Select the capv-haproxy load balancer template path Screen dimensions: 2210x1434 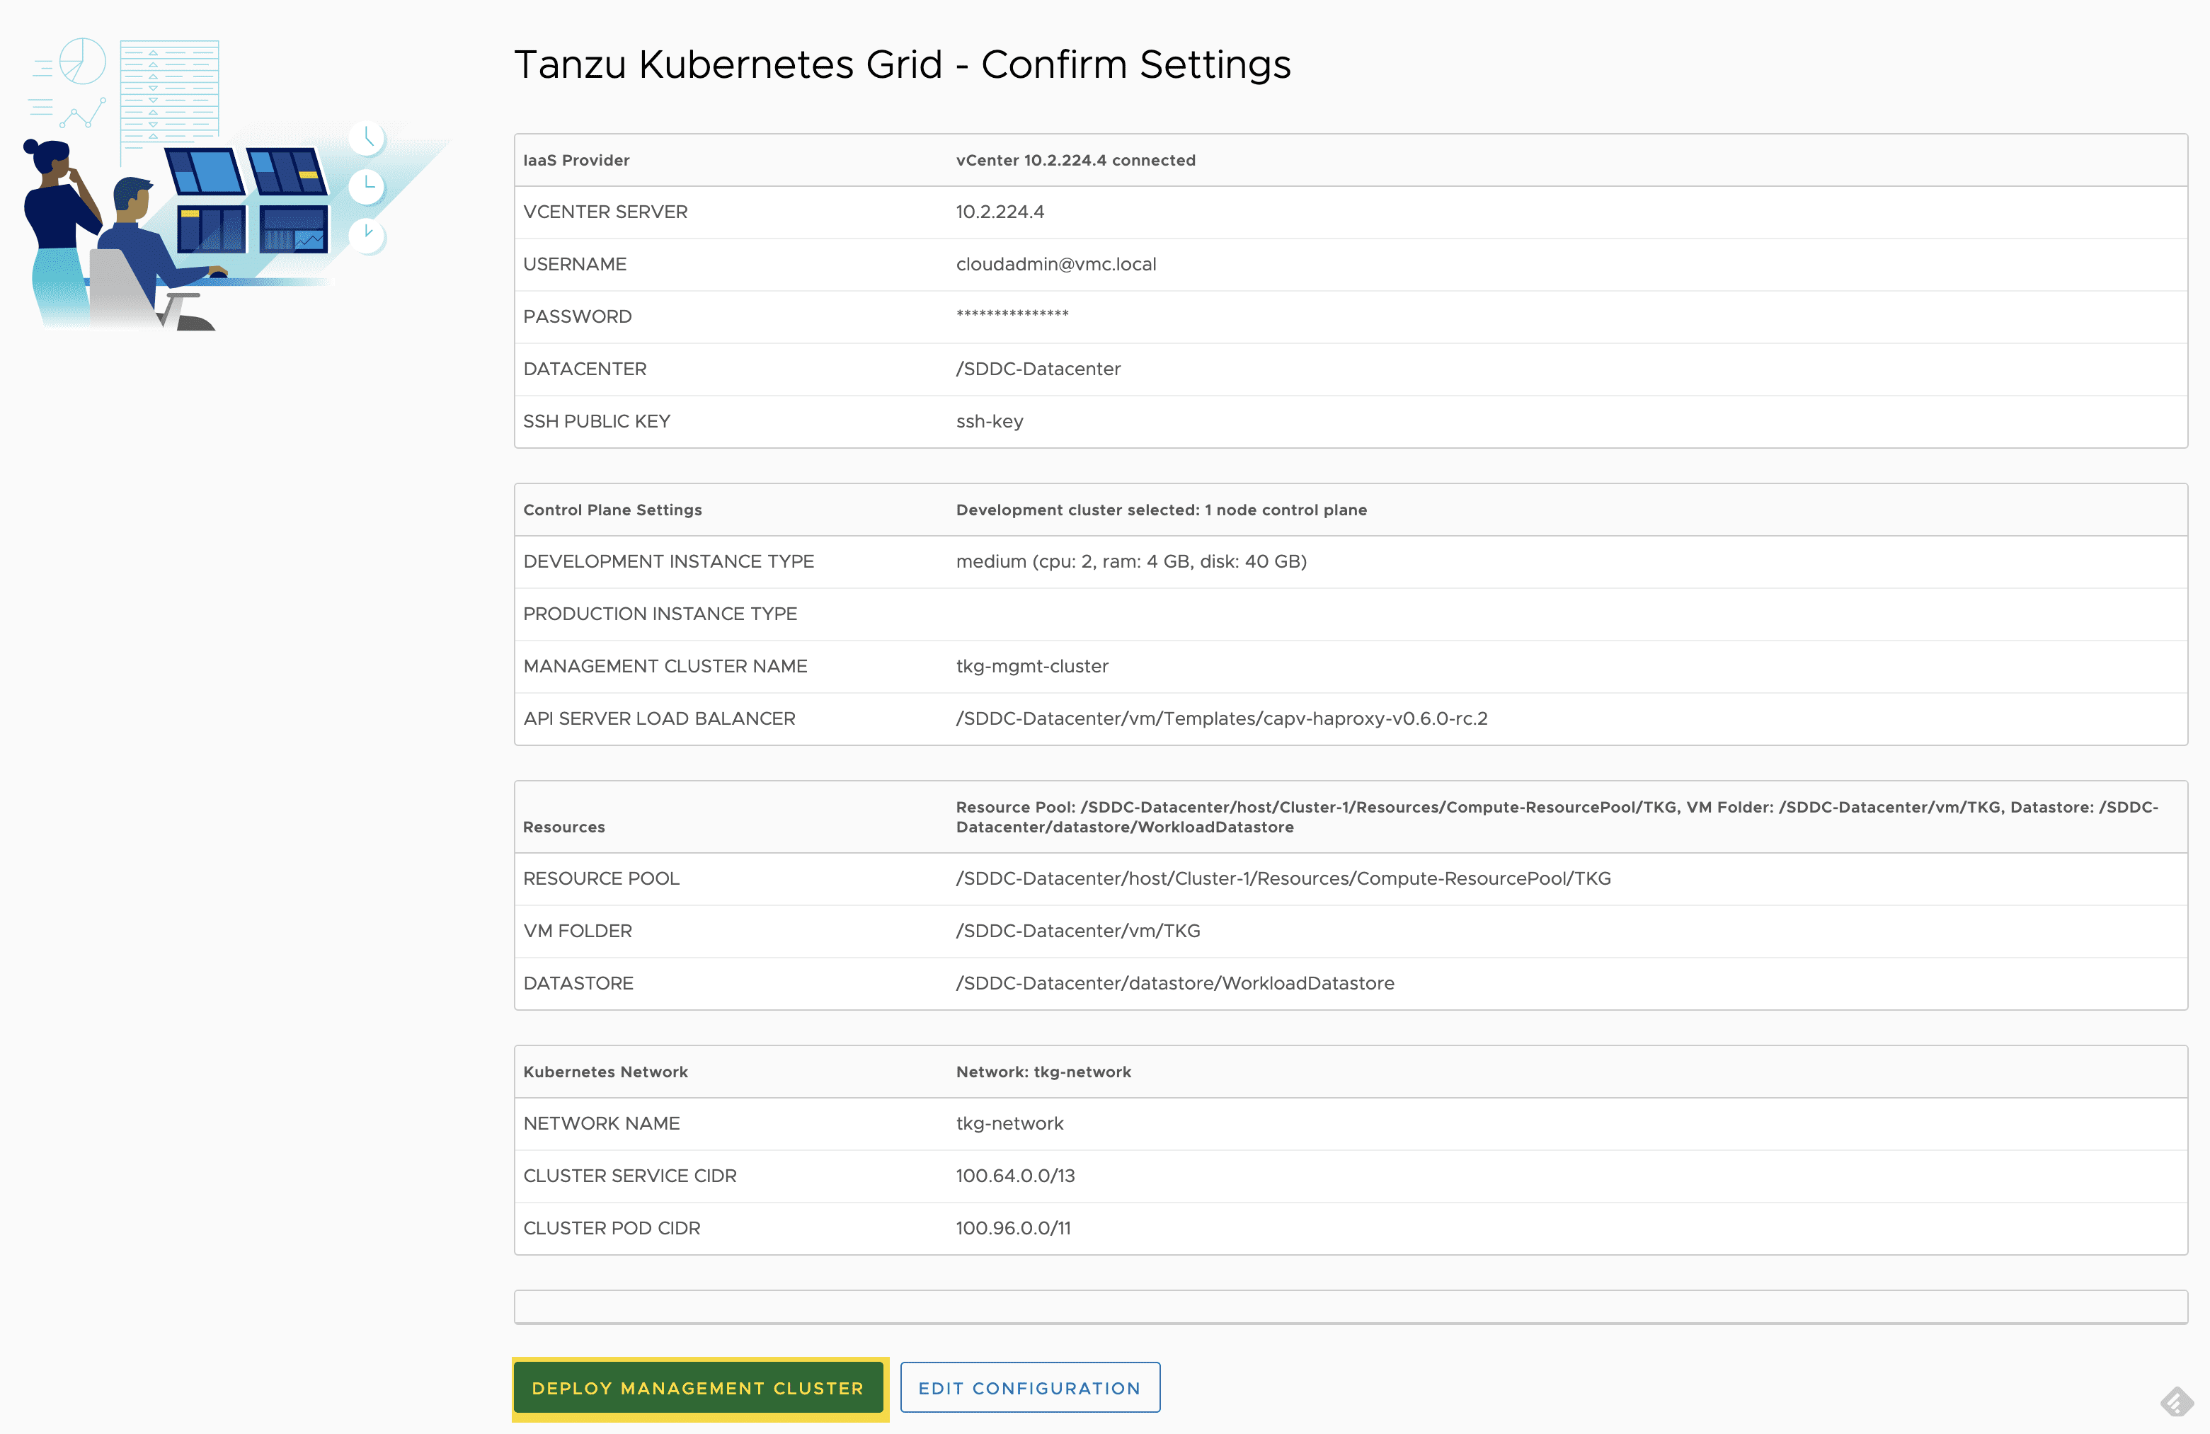[x=1221, y=718]
